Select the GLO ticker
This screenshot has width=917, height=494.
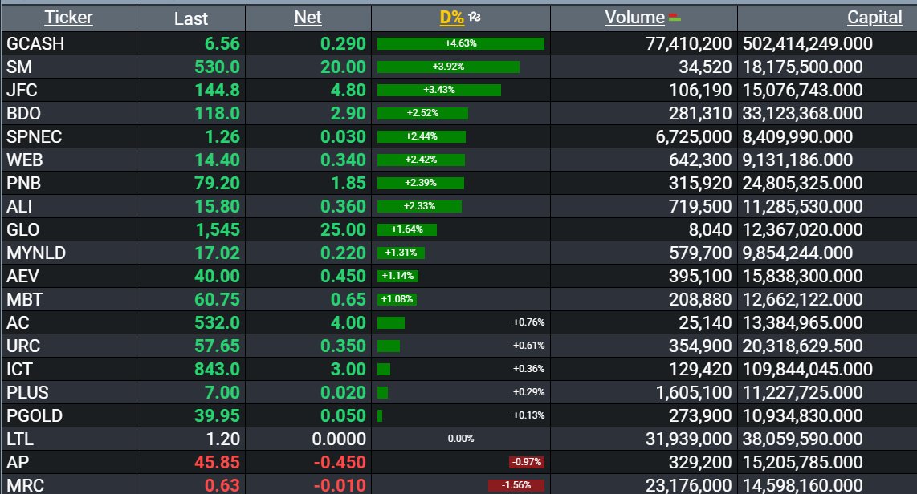pyautogui.click(x=22, y=230)
